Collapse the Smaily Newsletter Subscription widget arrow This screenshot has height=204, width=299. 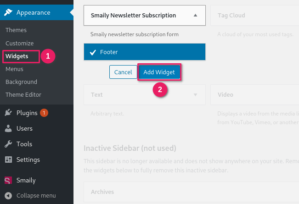195,15
